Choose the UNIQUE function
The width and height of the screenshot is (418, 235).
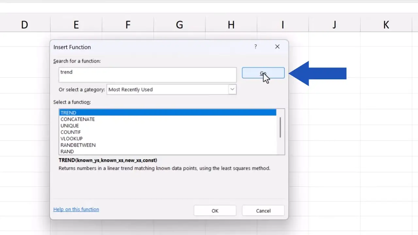point(70,126)
